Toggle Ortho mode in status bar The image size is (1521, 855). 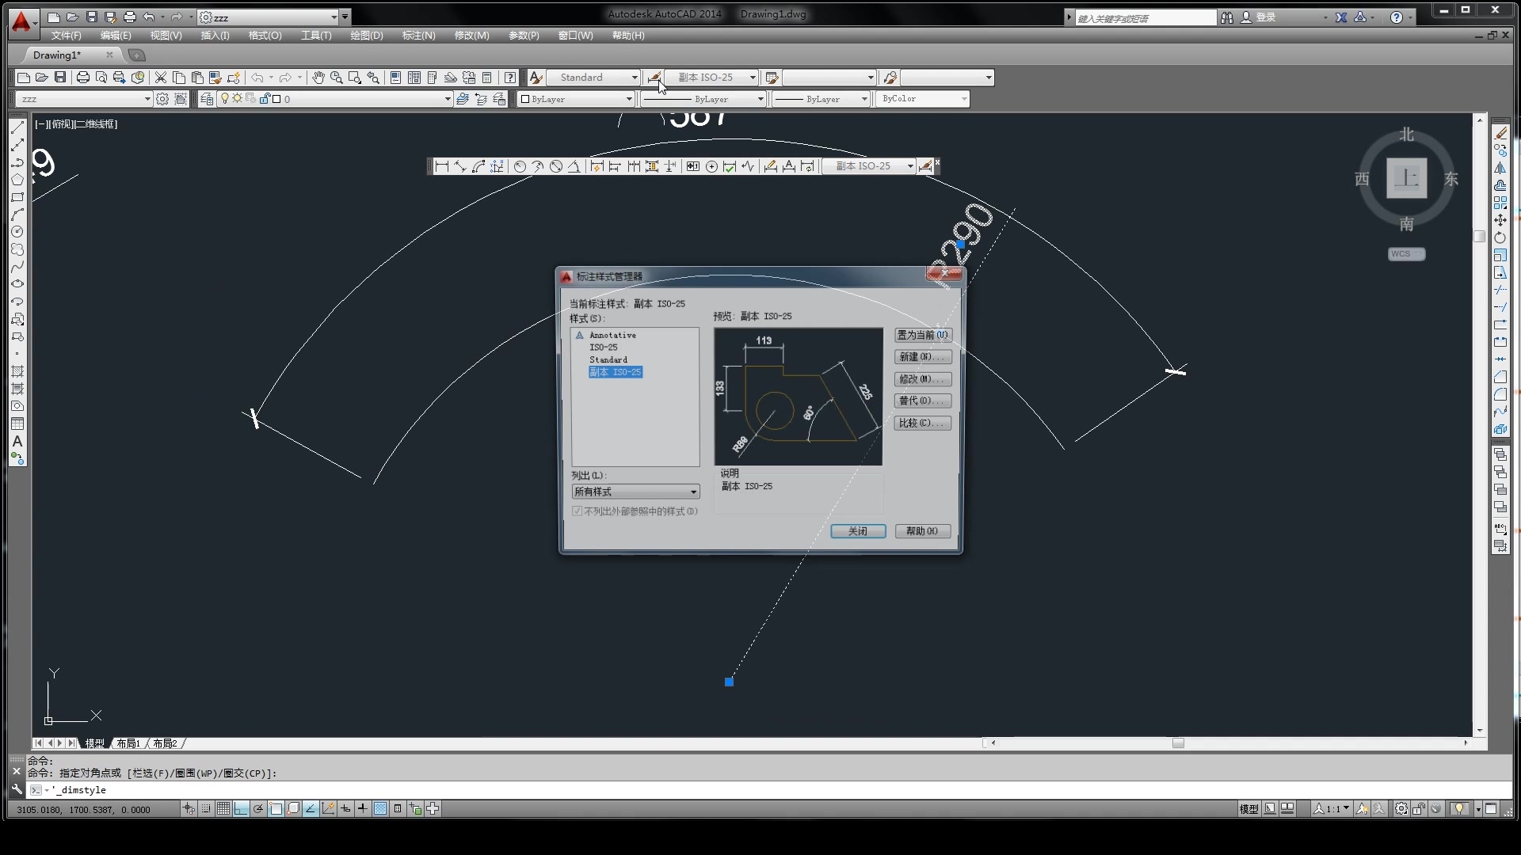coord(241,808)
